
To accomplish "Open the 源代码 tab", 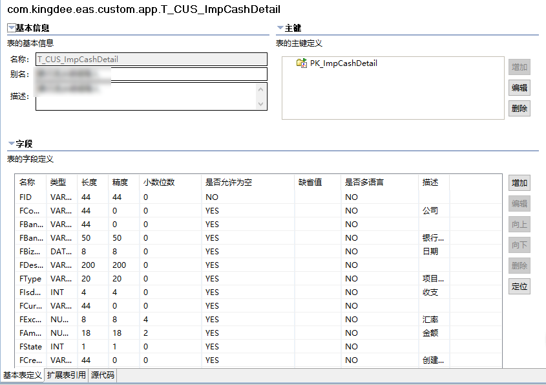I will coord(102,375).
